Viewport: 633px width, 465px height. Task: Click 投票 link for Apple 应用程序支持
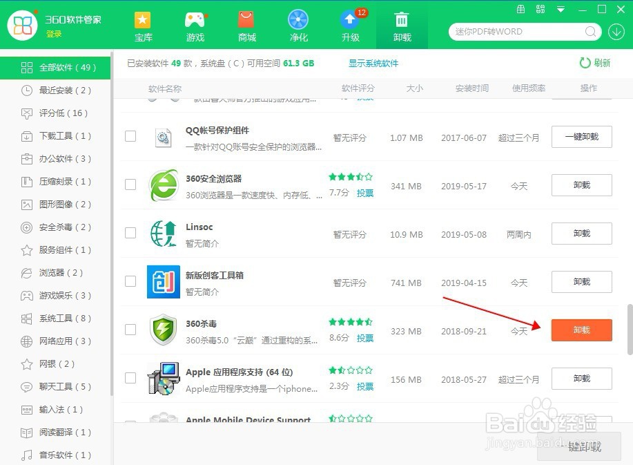point(365,387)
